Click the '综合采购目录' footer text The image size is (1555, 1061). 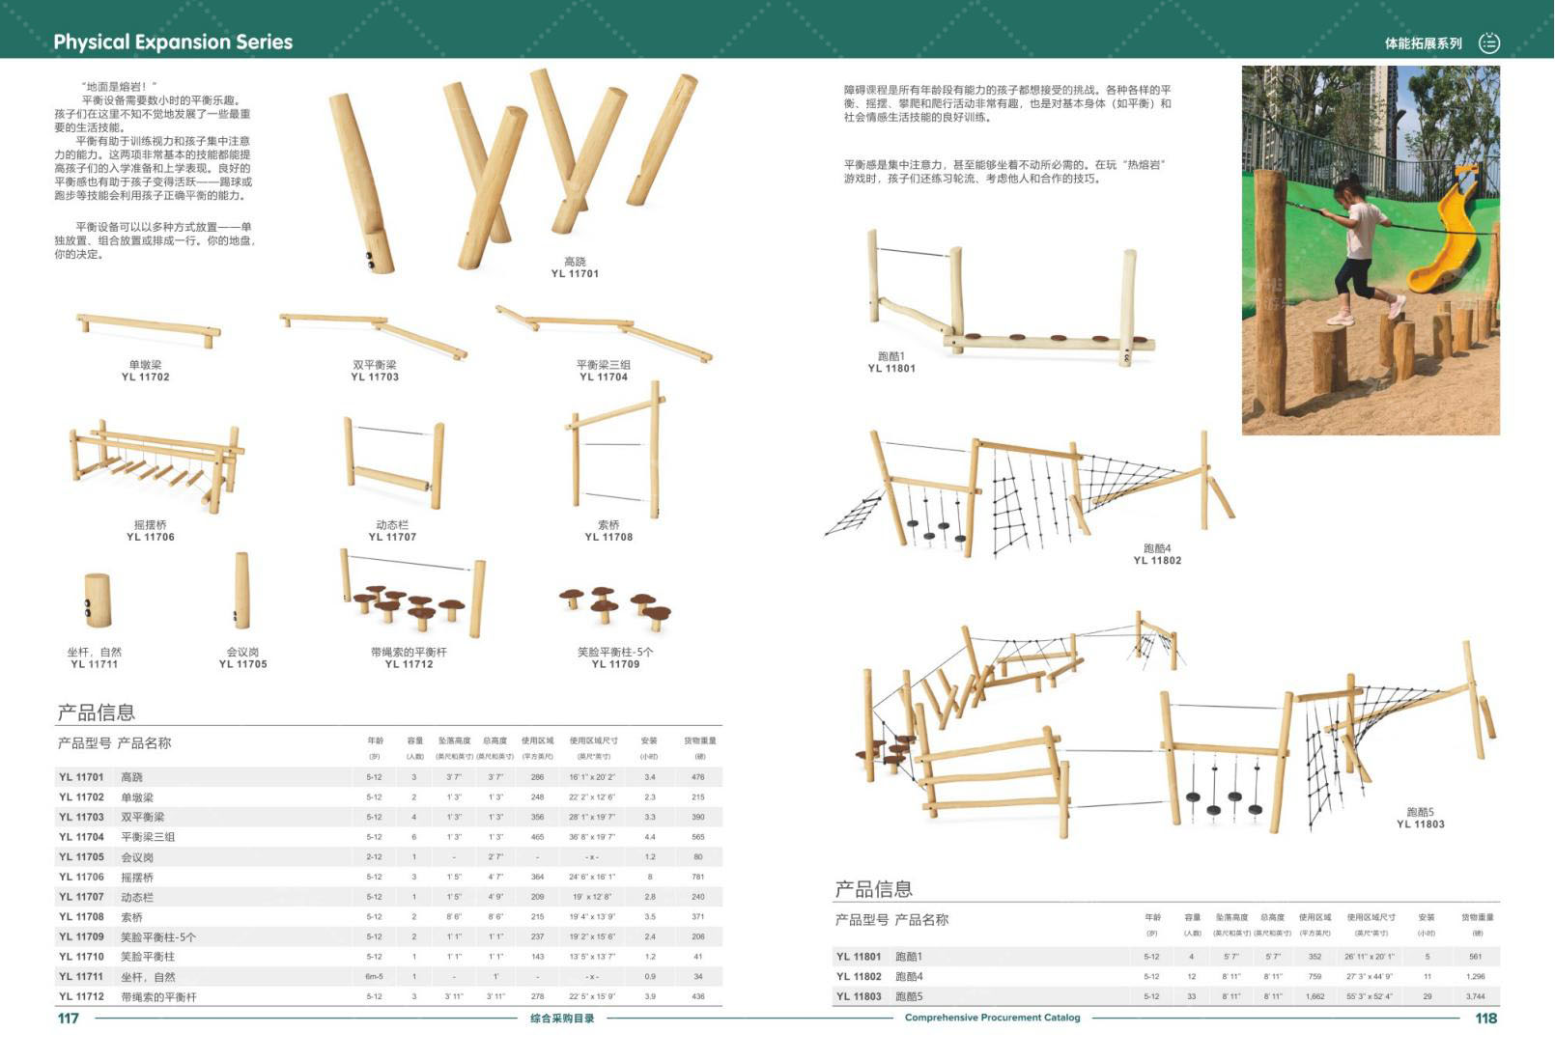pyautogui.click(x=562, y=1019)
